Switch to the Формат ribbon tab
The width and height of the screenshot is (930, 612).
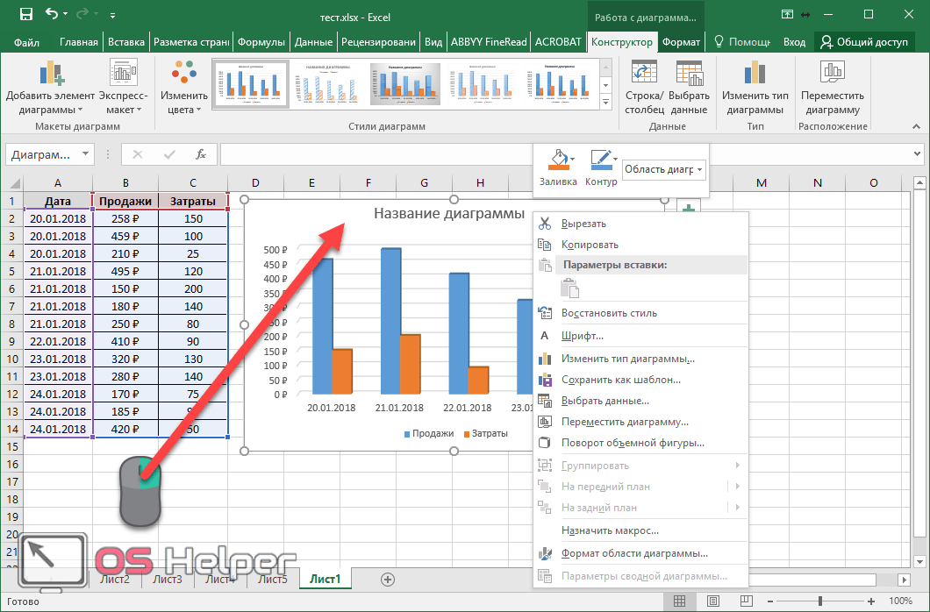681,41
